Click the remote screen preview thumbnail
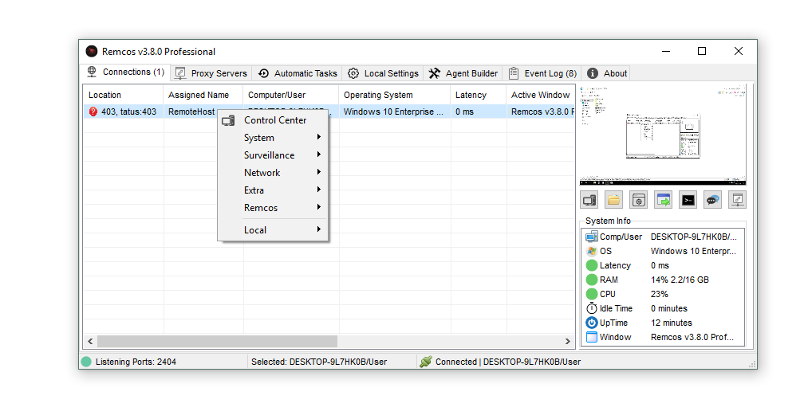This screenshot has width=808, height=419. coord(662,135)
